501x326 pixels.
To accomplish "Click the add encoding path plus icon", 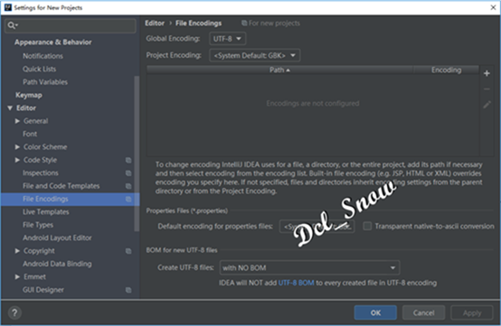I will pos(487,73).
